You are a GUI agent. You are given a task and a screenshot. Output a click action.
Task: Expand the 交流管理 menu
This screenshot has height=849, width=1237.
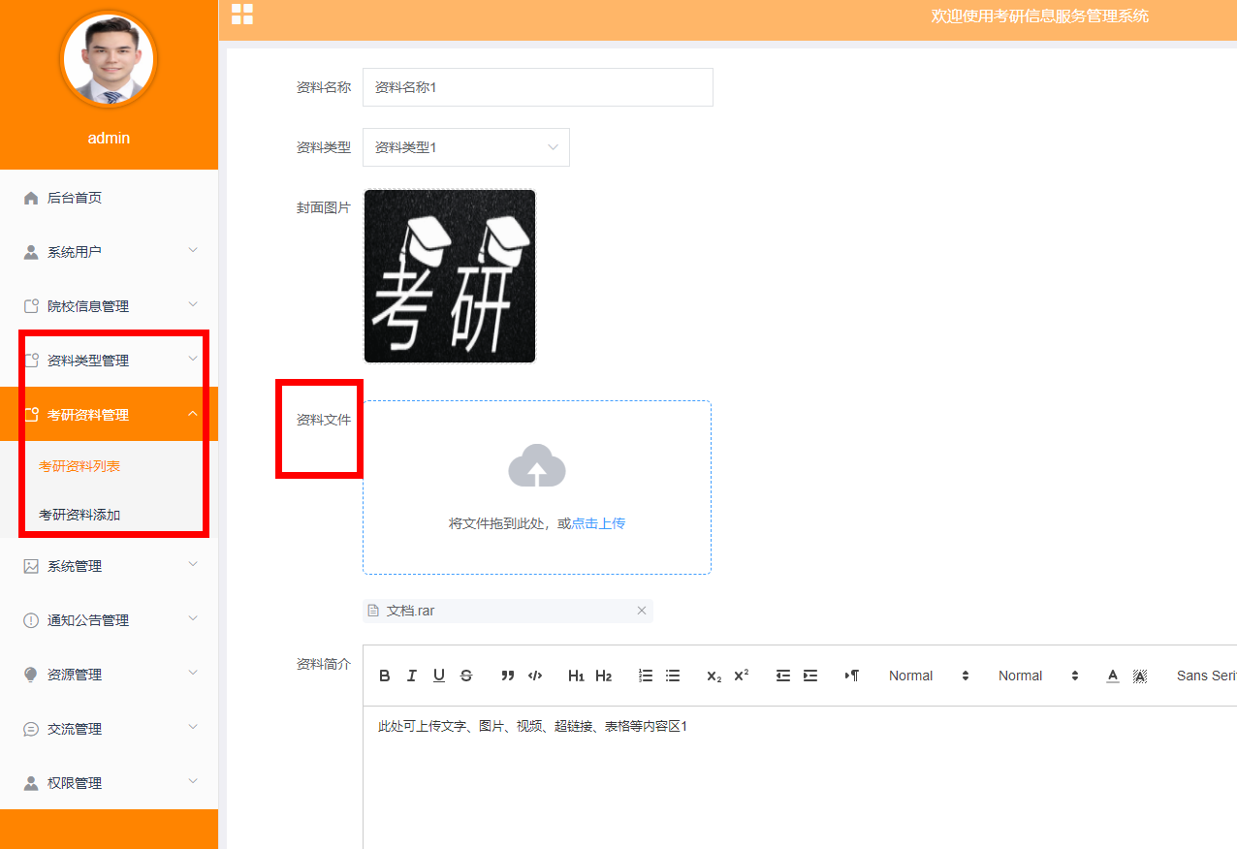pyautogui.click(x=109, y=729)
